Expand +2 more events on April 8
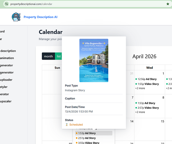 point(140,112)
